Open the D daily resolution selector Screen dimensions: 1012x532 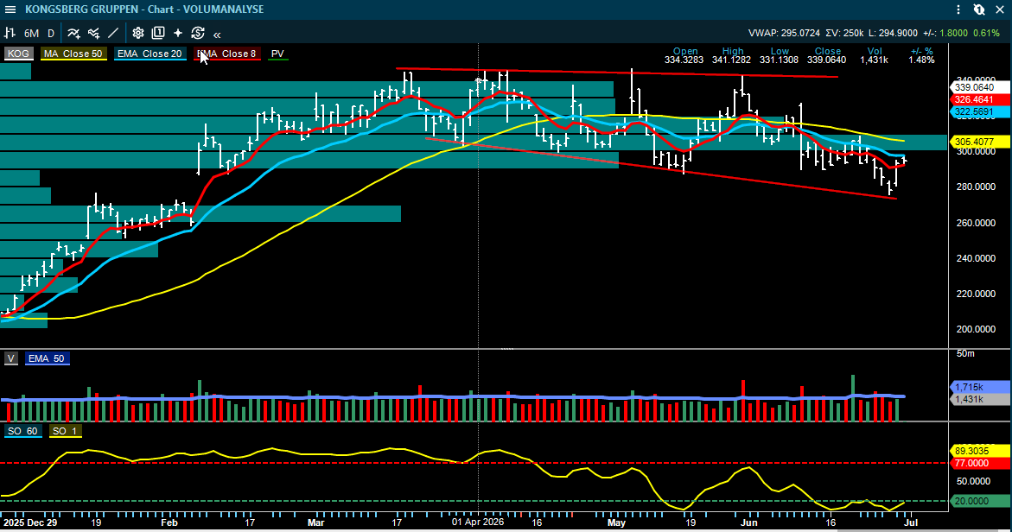(51, 33)
